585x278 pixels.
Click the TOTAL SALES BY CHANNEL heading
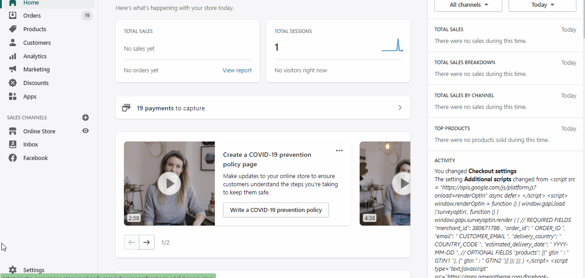point(464,95)
